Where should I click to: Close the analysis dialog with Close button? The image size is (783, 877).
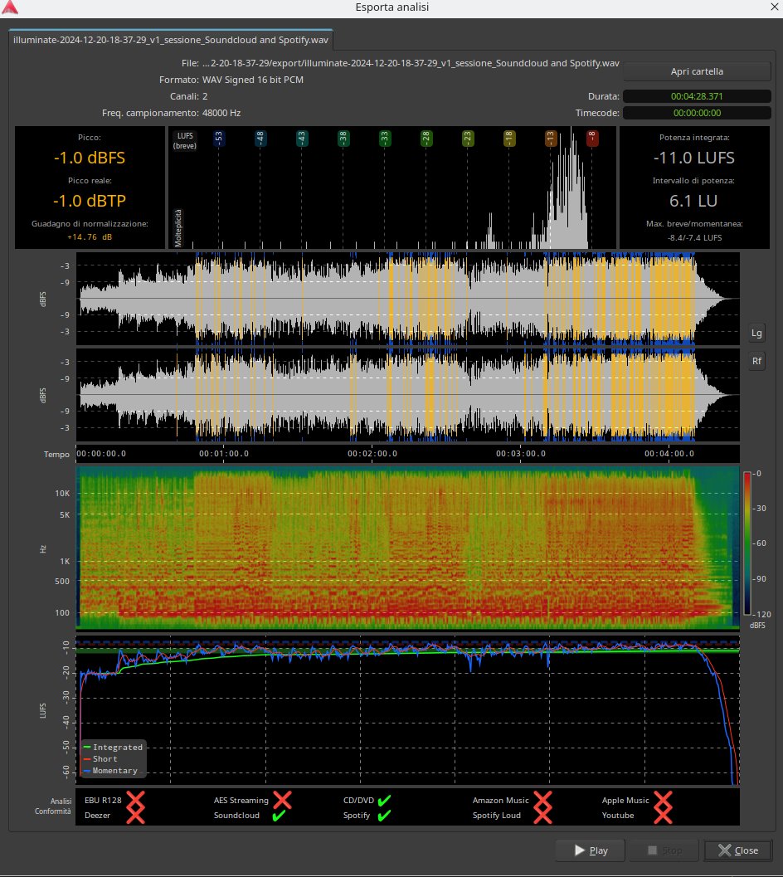(x=737, y=850)
